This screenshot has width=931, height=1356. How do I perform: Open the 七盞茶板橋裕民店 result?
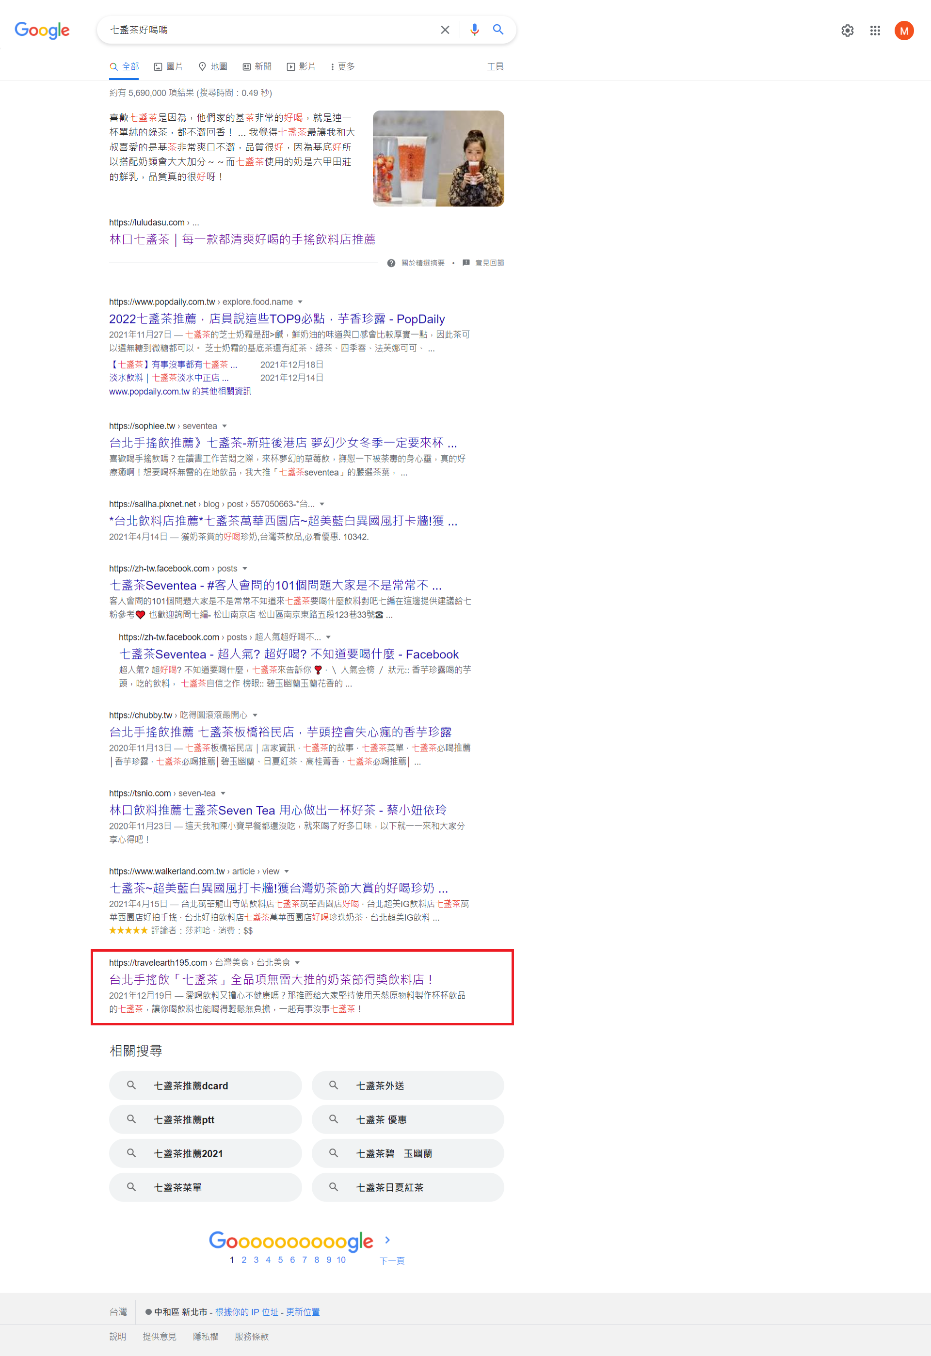[280, 732]
